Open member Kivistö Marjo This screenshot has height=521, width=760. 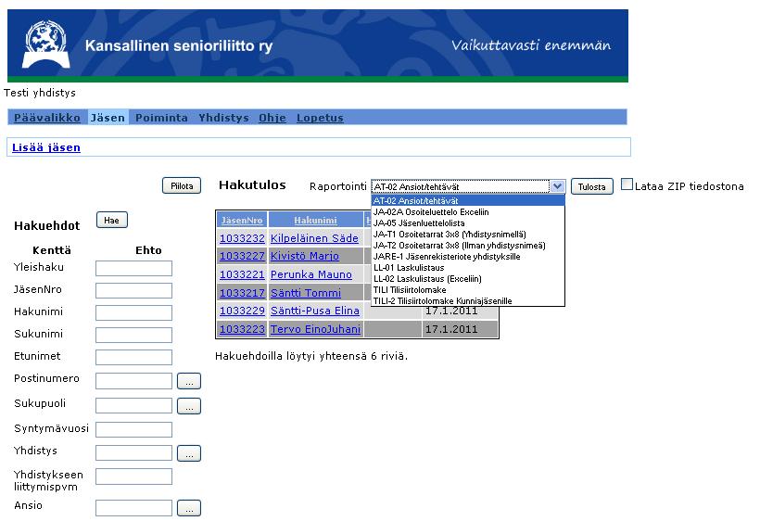304,256
